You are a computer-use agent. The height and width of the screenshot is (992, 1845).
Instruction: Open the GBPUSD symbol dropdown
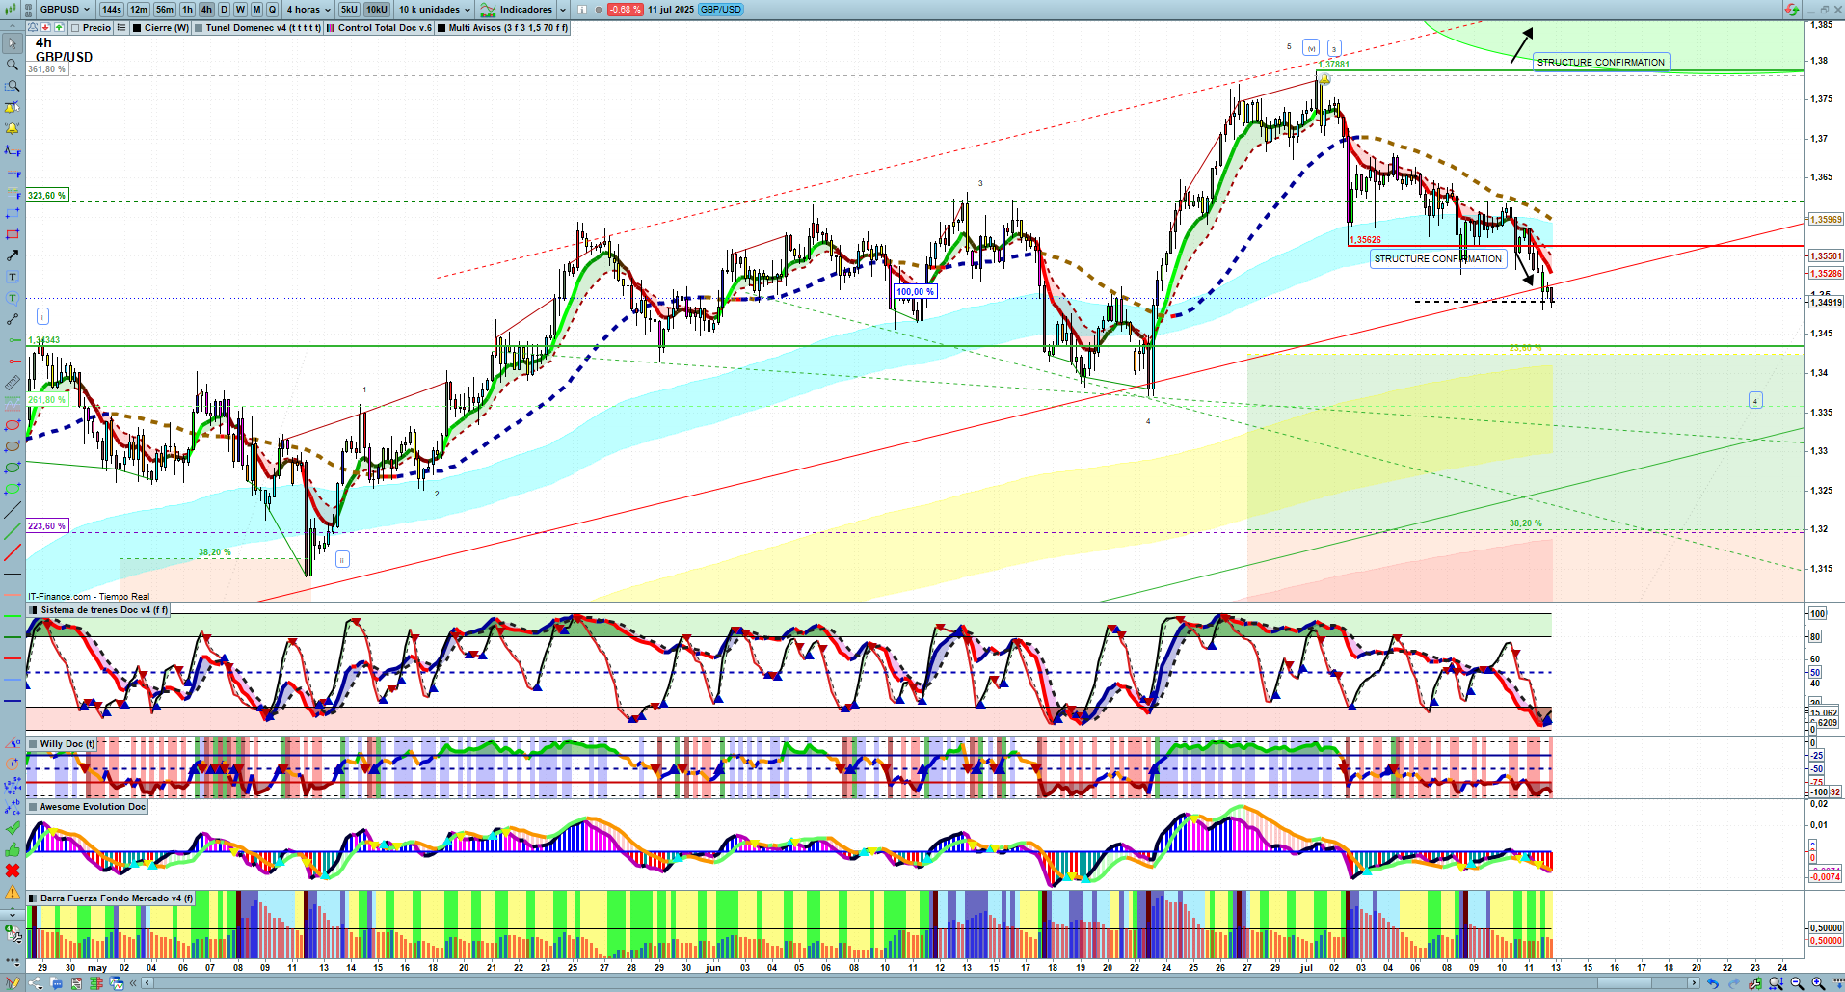[x=64, y=10]
